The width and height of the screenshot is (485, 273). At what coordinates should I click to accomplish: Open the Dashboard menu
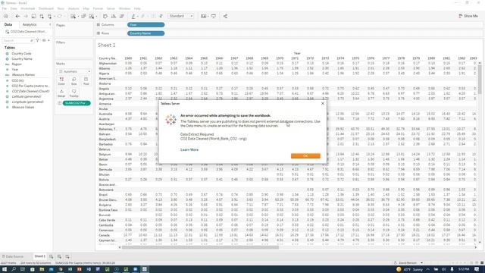tap(45, 8)
